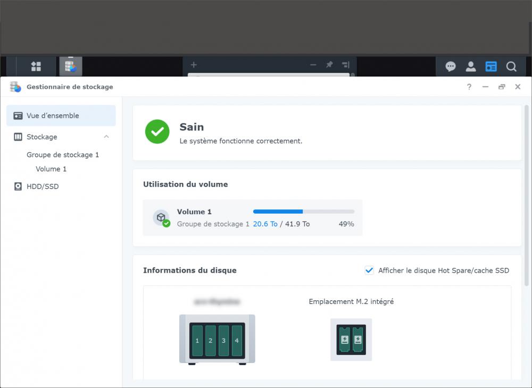The width and height of the screenshot is (532, 388).
Task: Click the integrated M.2 slot image
Action: pos(351,340)
